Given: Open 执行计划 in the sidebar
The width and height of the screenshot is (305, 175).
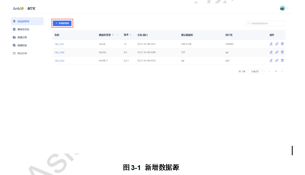Looking at the screenshot, I should (27, 53).
